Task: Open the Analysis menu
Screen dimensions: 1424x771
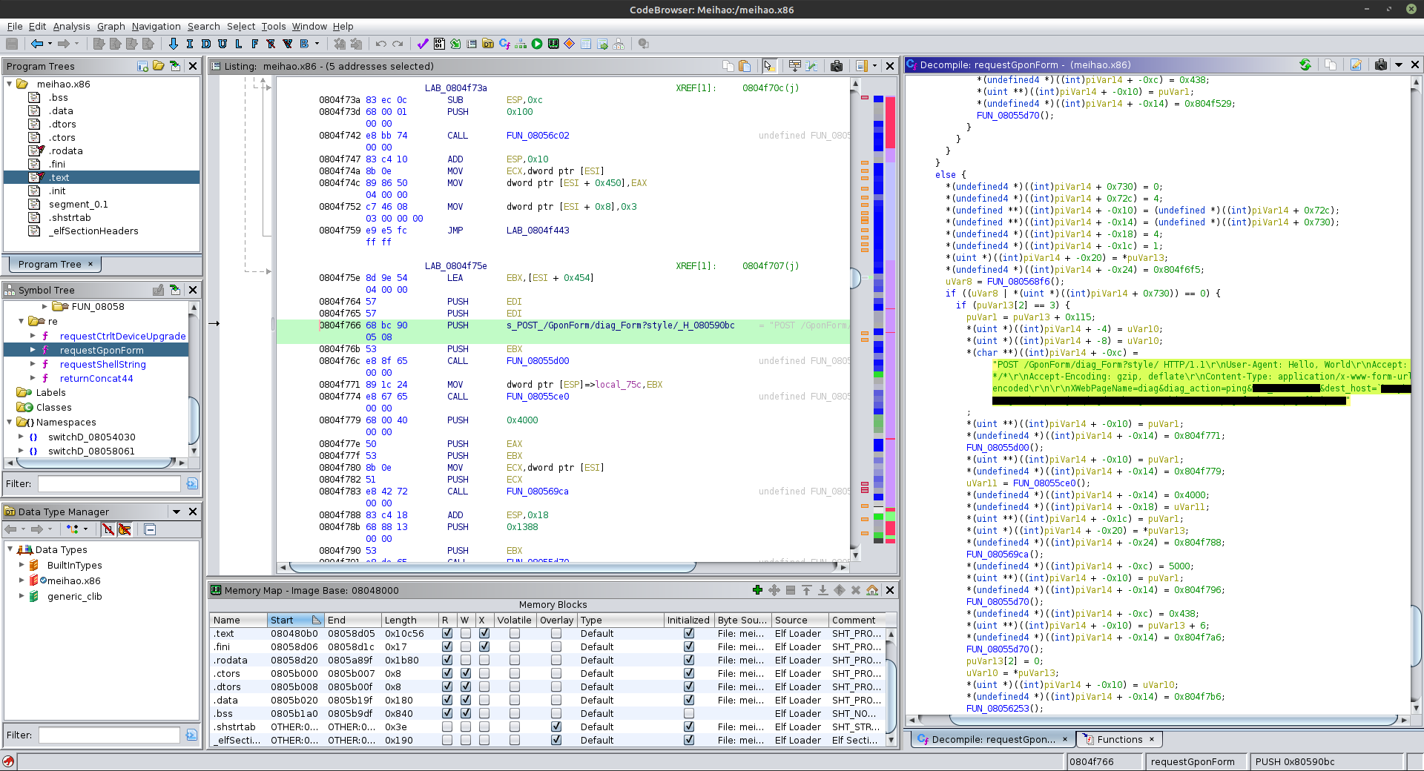Action: [x=71, y=26]
